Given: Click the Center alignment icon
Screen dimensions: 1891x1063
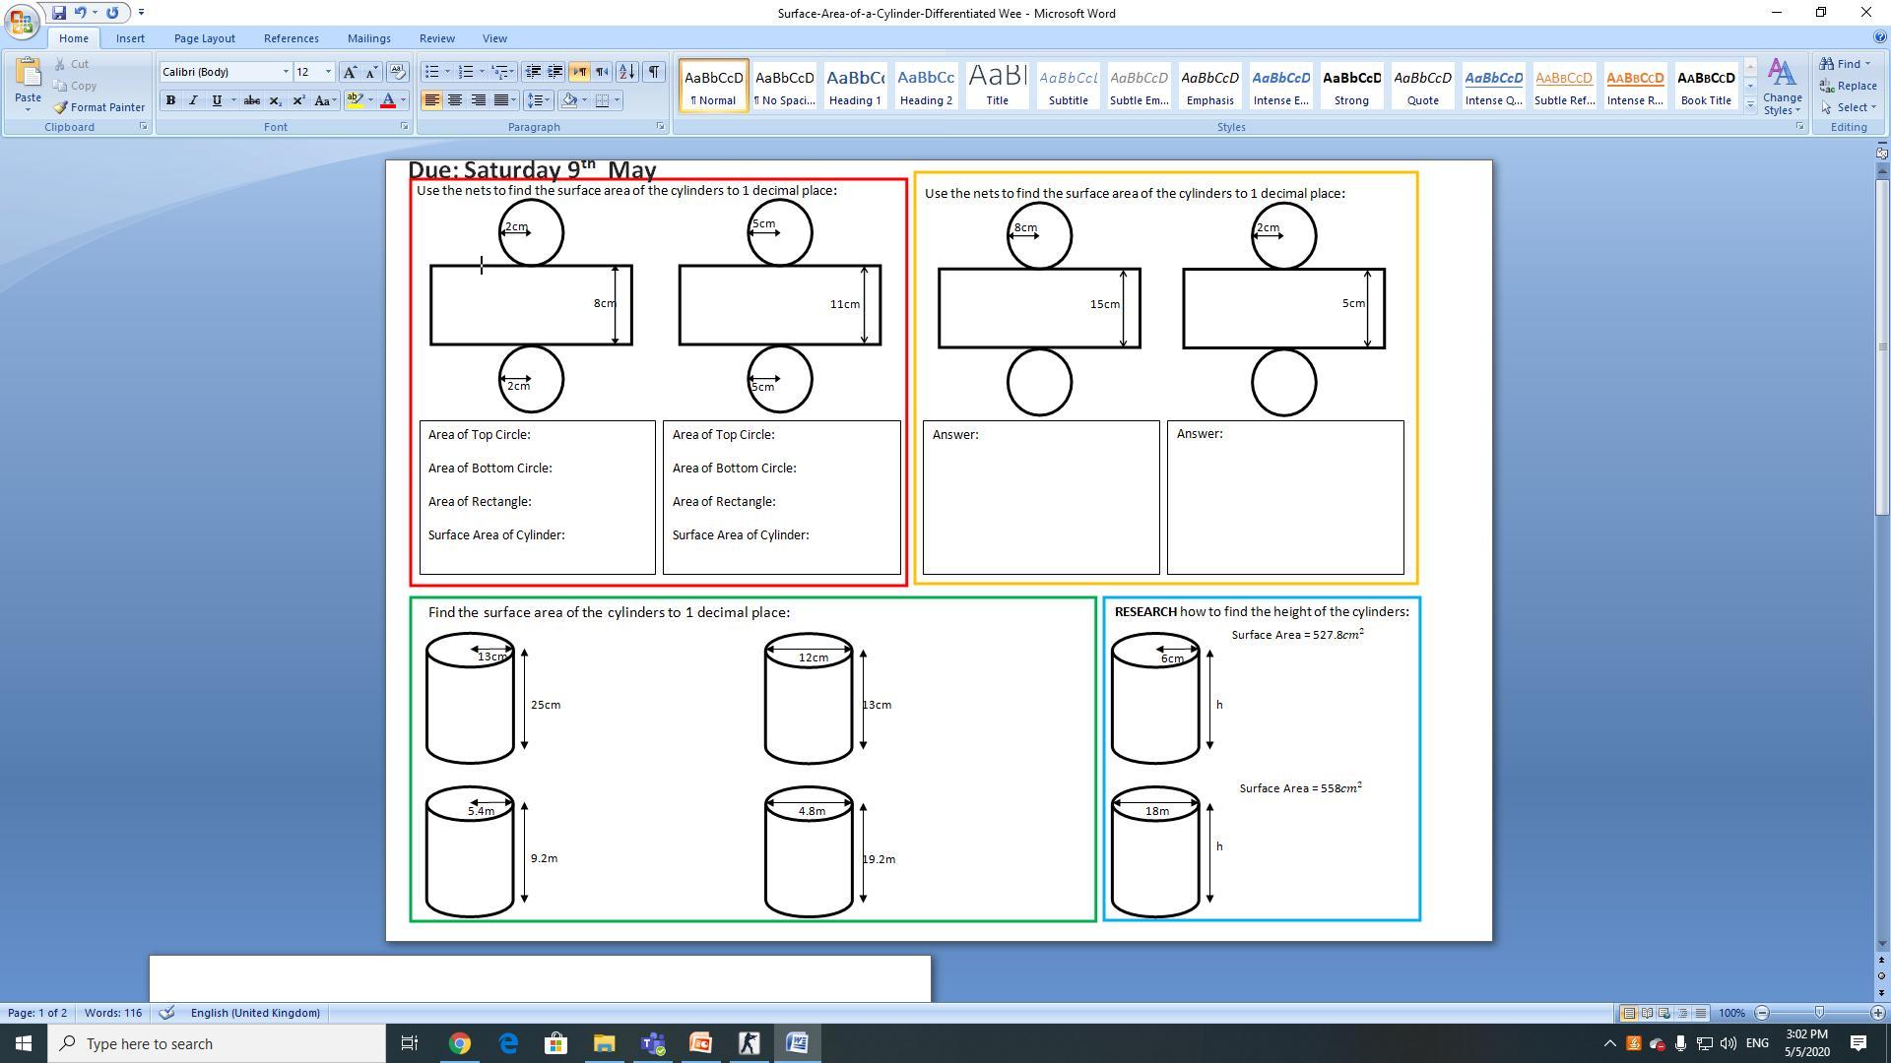Looking at the screenshot, I should [x=455, y=100].
